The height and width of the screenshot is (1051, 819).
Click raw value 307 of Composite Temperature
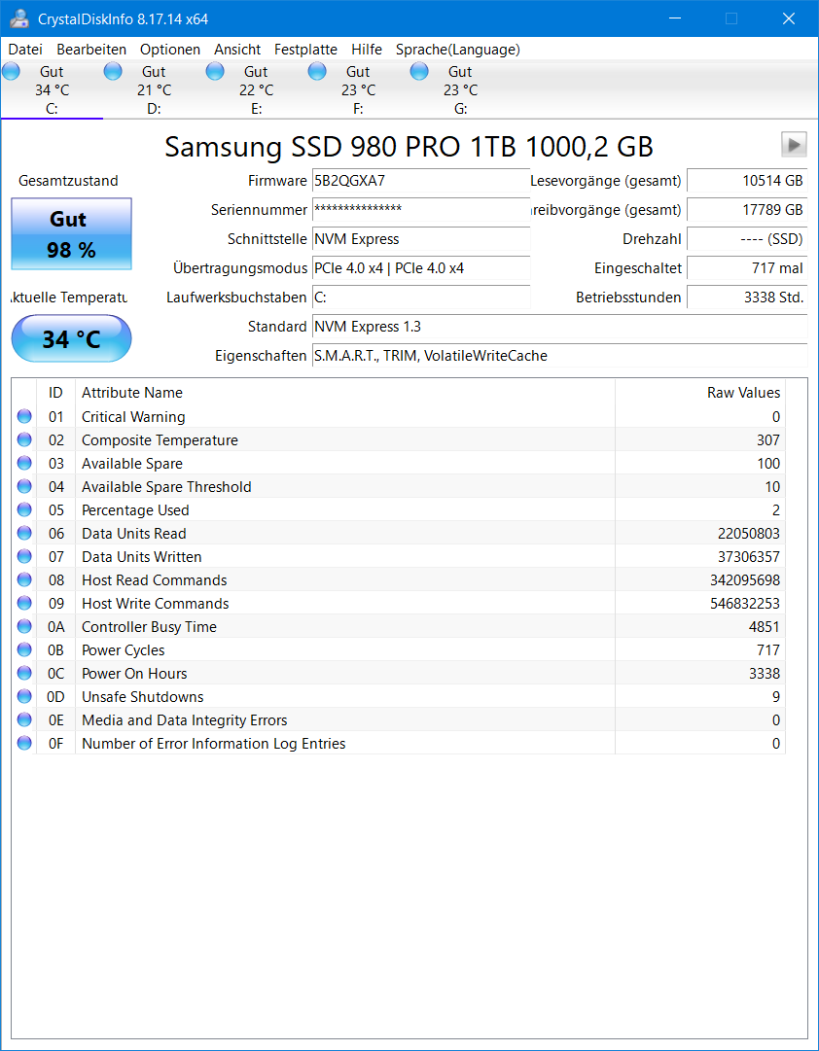point(768,439)
